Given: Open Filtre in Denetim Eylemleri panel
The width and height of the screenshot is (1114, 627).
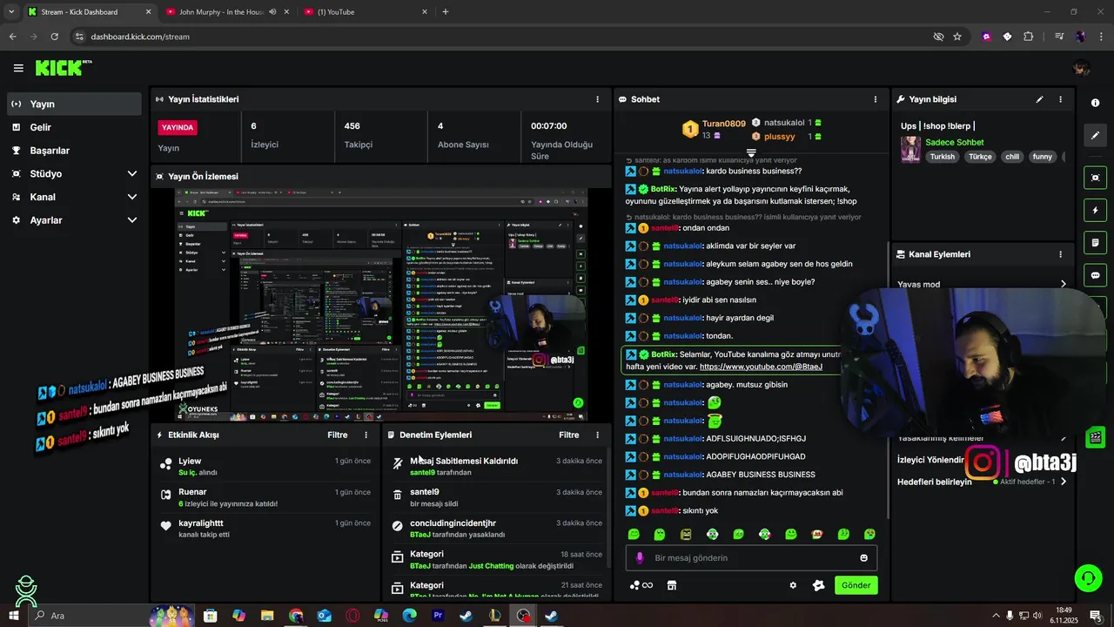Looking at the screenshot, I should click(568, 435).
